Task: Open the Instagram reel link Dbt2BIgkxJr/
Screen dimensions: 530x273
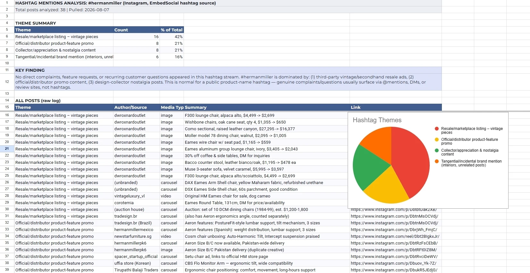Action: pyautogui.click(x=395, y=236)
